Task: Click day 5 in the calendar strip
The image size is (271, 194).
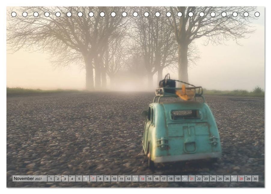Action: (x=79, y=178)
